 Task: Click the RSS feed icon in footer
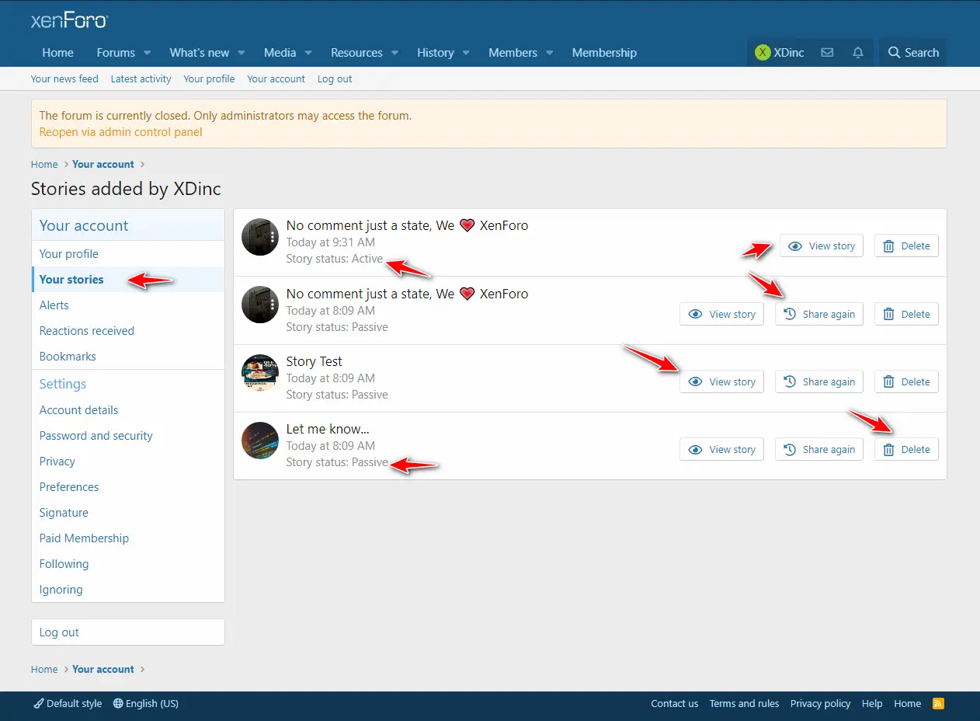[938, 704]
